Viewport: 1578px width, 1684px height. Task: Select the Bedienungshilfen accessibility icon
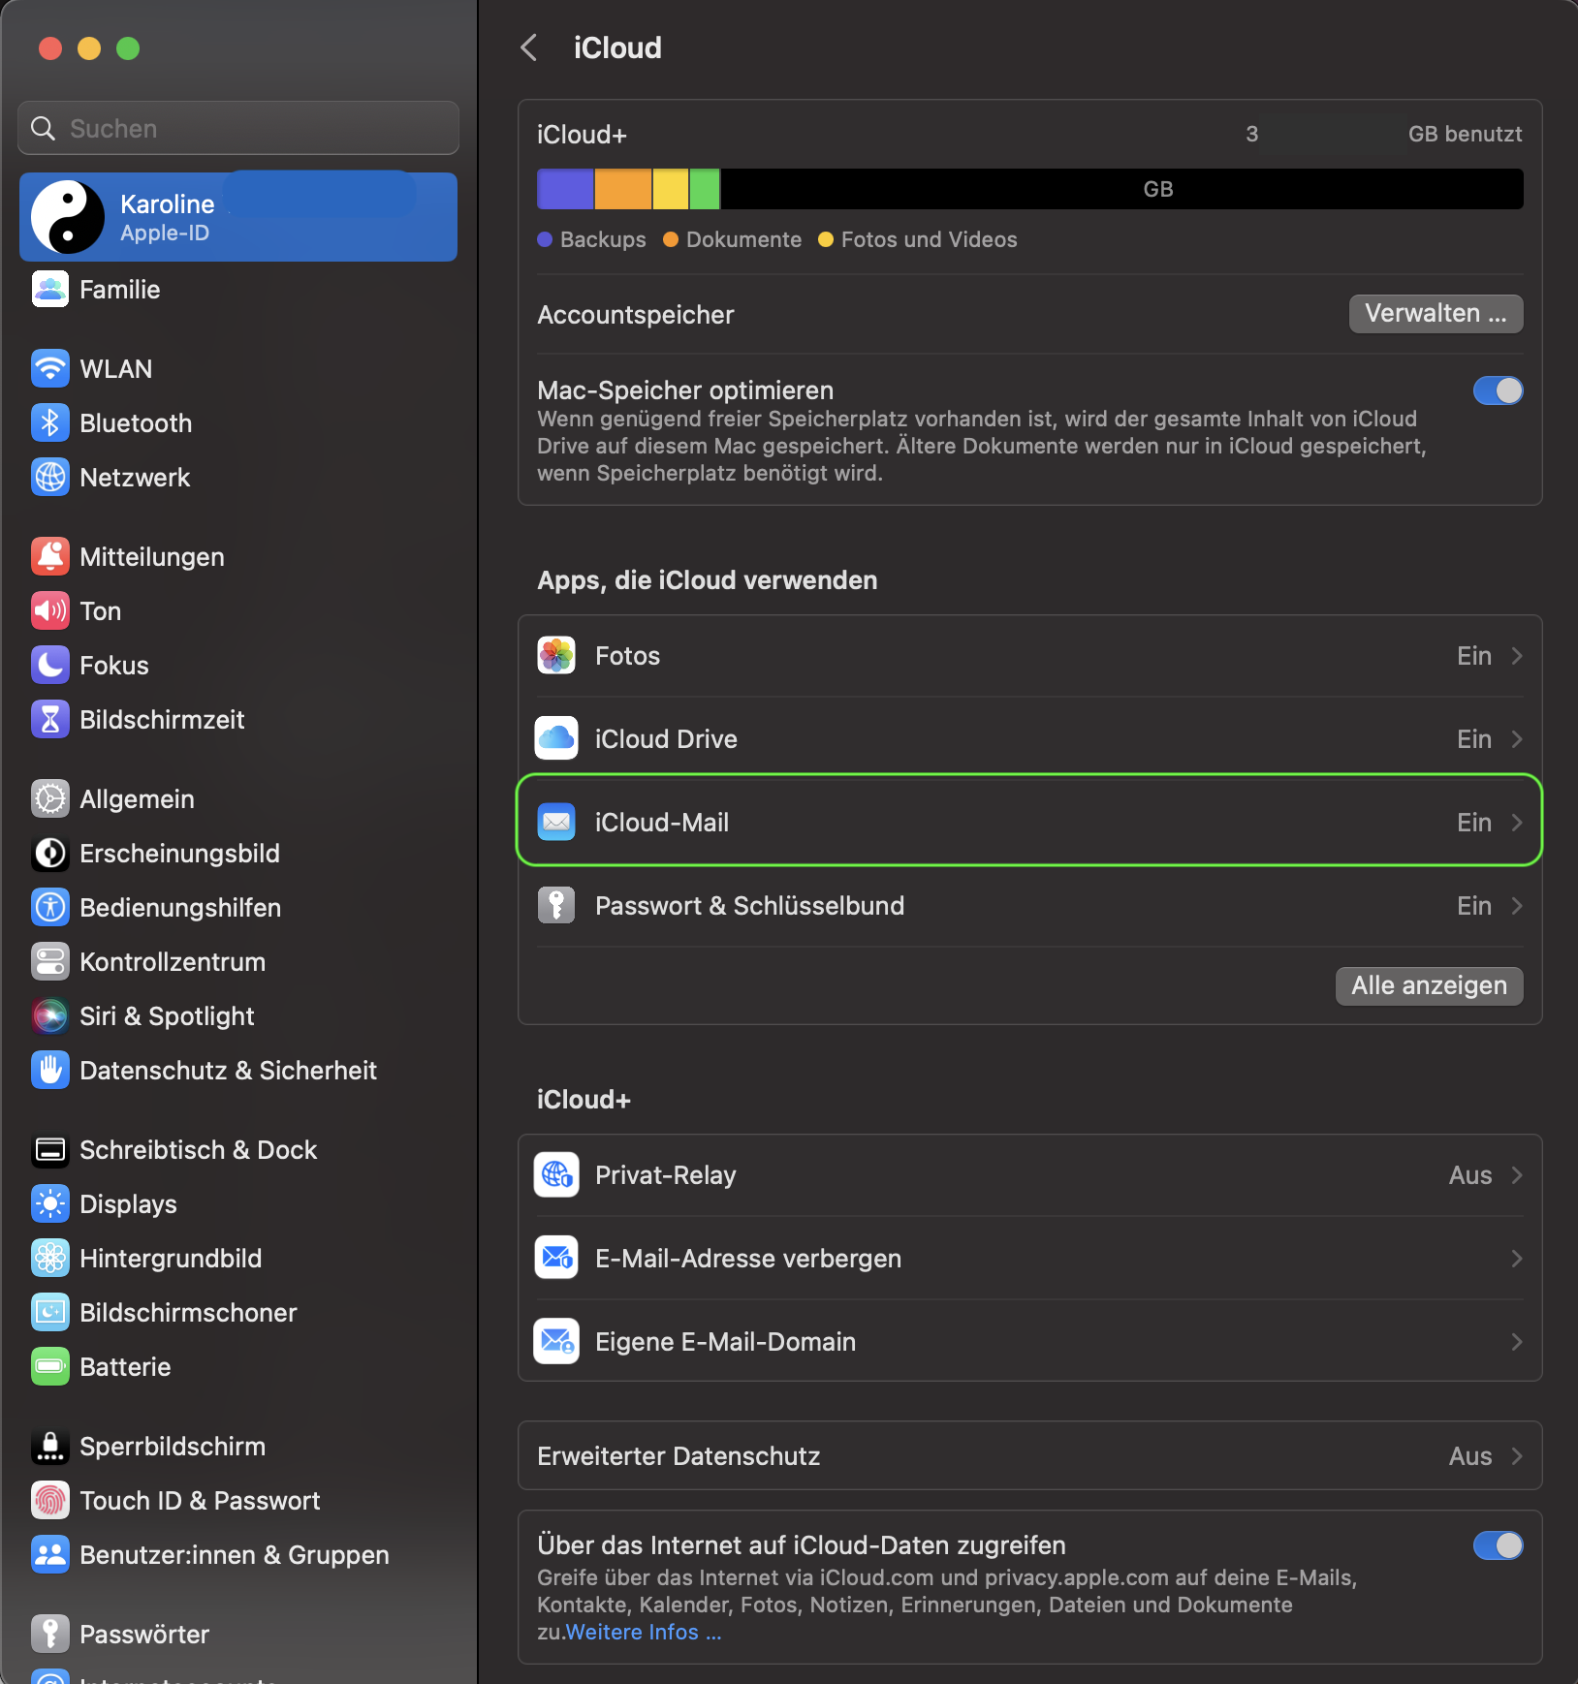pos(50,907)
